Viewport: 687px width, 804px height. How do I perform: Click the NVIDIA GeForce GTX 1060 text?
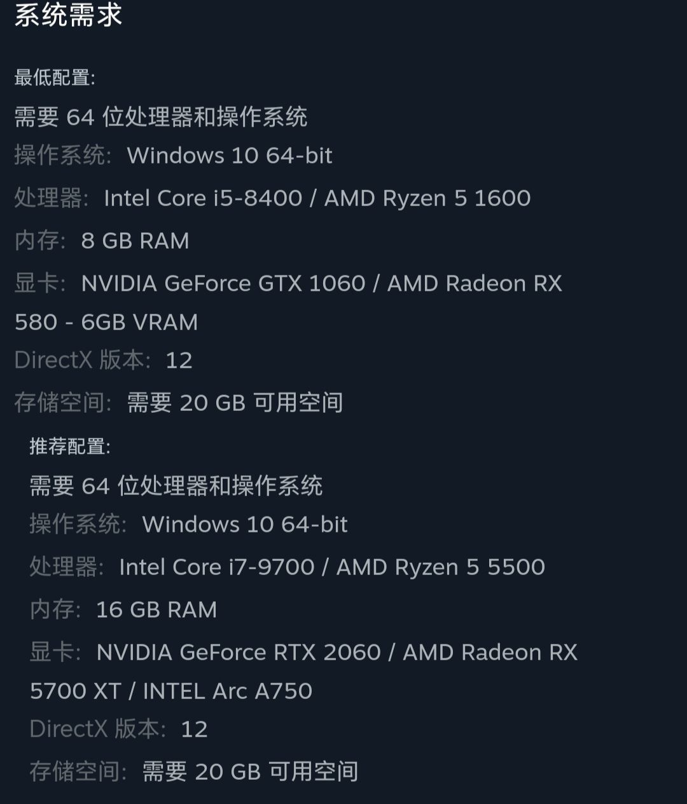(x=223, y=284)
